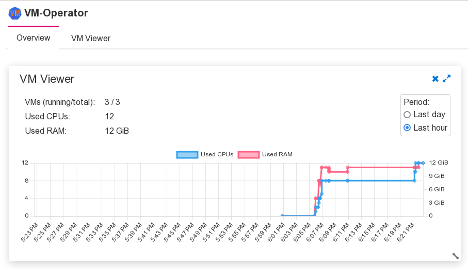This screenshot has height=270, width=468.
Task: Click the resize handle at card corner
Action: point(456,256)
